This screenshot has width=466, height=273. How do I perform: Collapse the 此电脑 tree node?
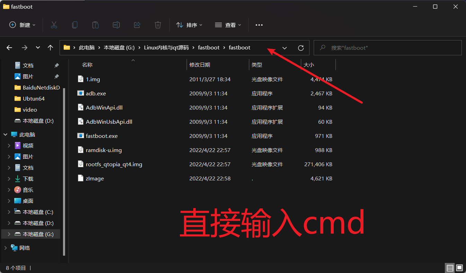(6, 134)
